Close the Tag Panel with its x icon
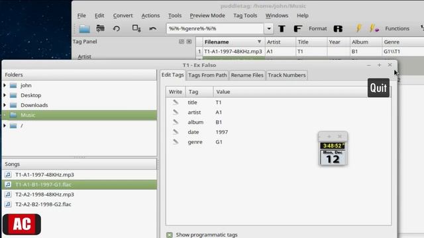The height and width of the screenshot is (238, 424). pyautogui.click(x=189, y=42)
